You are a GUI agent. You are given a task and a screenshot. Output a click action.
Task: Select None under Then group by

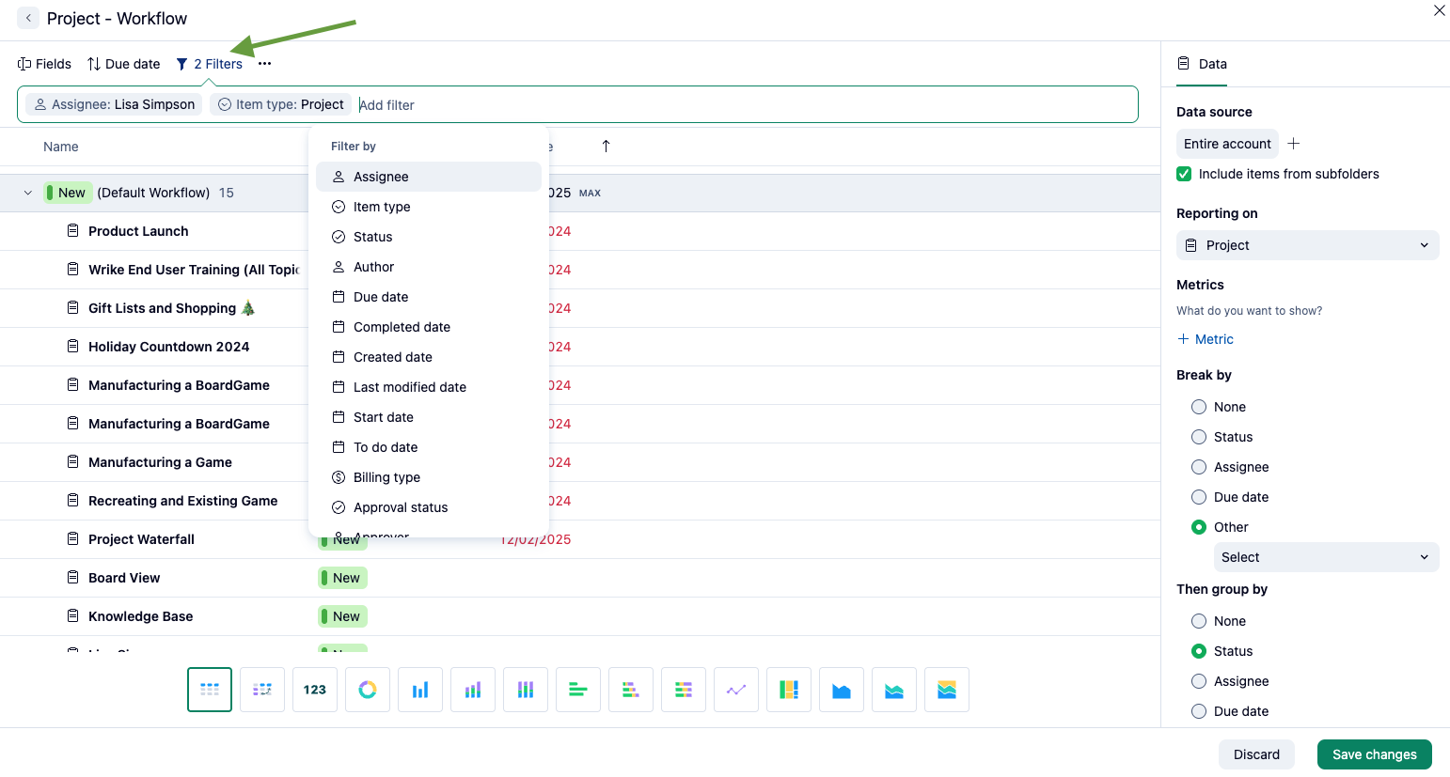pyautogui.click(x=1199, y=621)
